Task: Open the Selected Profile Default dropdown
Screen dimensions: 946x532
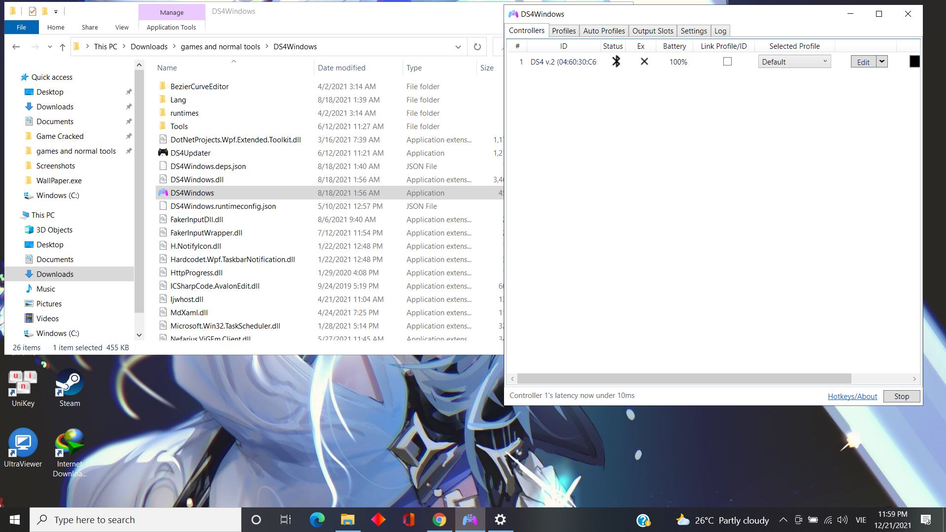Action: point(794,62)
